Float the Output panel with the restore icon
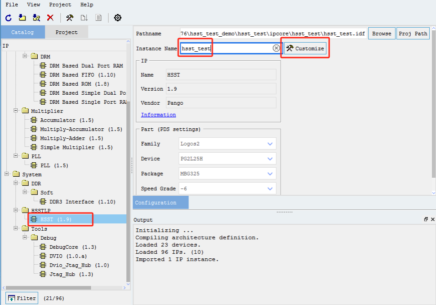This screenshot has width=436, height=305. [426, 219]
